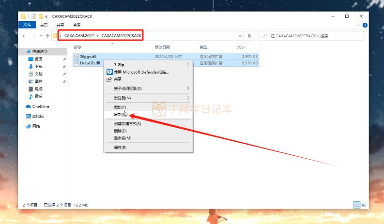Choose 共享 in the context menu
Viewport: 384px width, 224px height.
(x=148, y=79)
